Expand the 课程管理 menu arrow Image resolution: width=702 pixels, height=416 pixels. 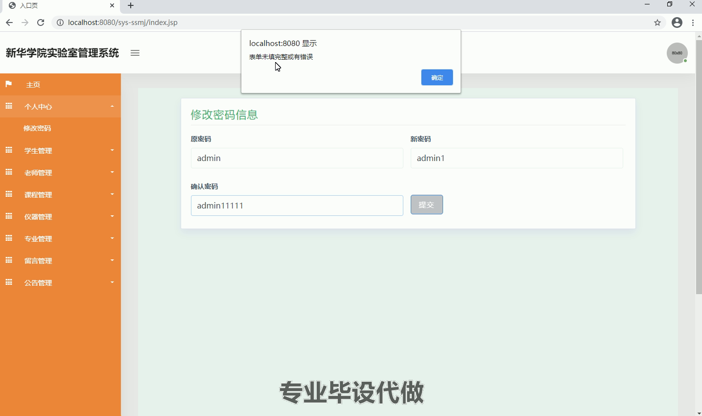tap(112, 194)
